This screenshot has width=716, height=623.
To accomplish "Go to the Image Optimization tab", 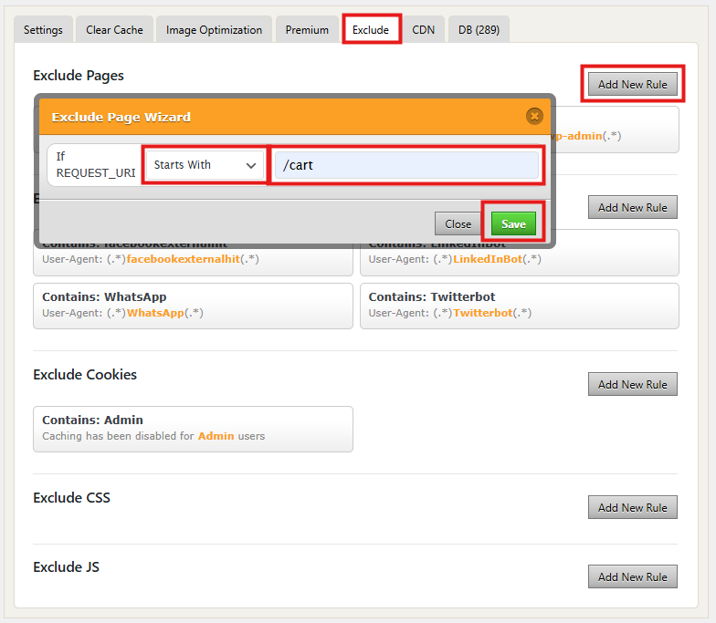I will tap(214, 29).
